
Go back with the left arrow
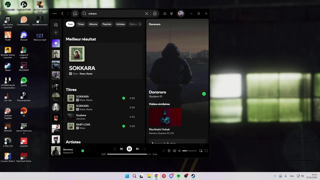point(62,13)
